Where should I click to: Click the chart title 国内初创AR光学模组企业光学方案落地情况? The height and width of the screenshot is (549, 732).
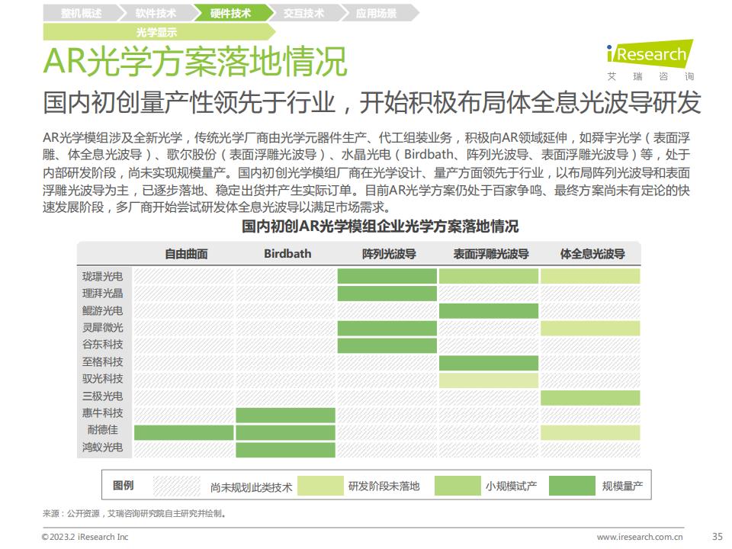pos(380,226)
